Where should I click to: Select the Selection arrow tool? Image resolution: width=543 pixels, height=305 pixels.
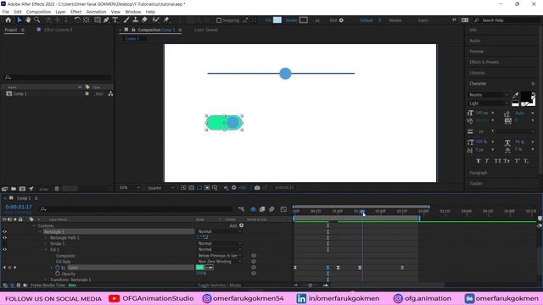pos(20,20)
